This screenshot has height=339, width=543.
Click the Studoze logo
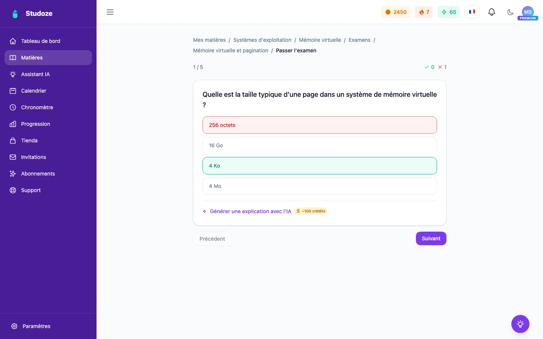32,14
